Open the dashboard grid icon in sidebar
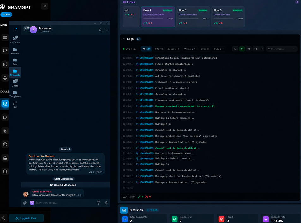This screenshot has height=223, width=301. (5, 37)
